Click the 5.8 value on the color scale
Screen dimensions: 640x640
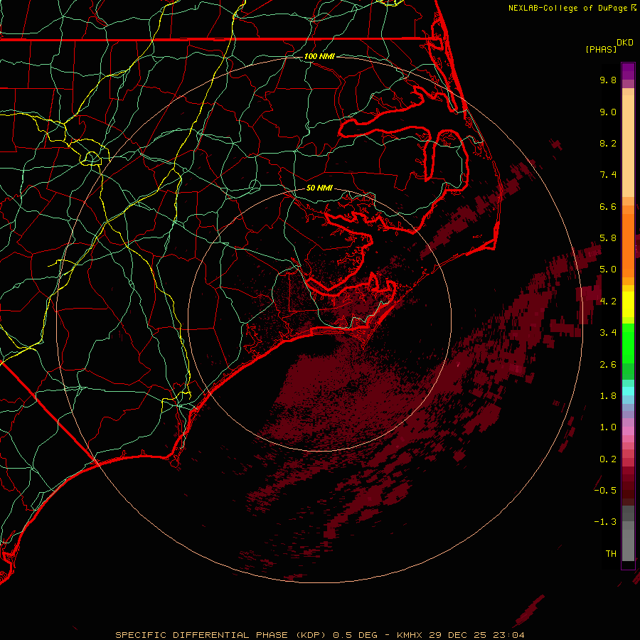coord(608,238)
